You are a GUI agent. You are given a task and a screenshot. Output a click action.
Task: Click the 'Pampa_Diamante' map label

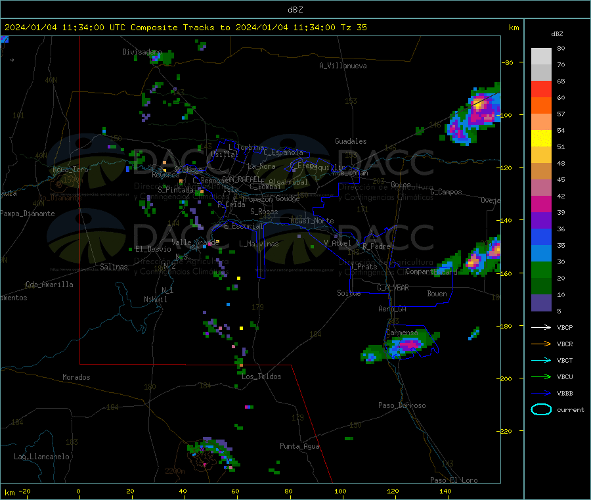point(27,214)
